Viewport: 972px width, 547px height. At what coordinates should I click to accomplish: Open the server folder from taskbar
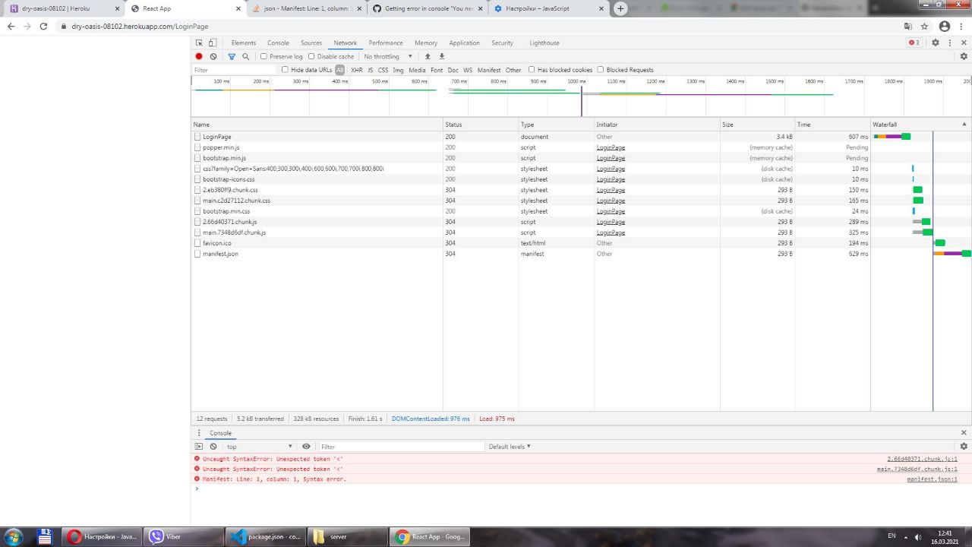[347, 536]
